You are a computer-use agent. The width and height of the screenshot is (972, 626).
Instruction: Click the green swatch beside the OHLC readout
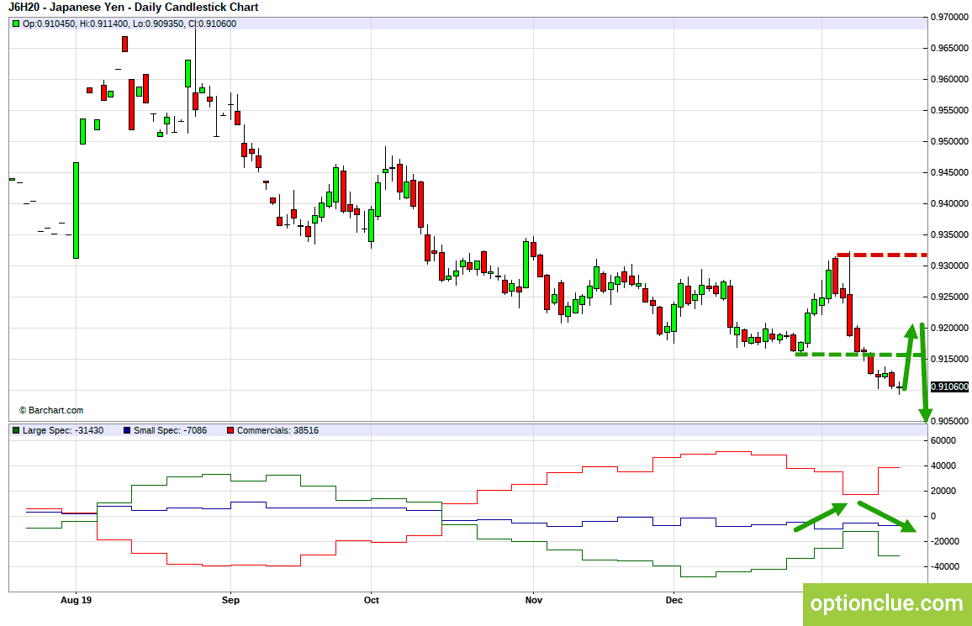(x=16, y=24)
